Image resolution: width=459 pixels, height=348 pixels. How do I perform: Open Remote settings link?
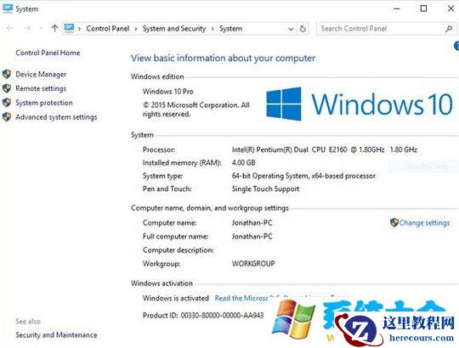pyautogui.click(x=41, y=88)
